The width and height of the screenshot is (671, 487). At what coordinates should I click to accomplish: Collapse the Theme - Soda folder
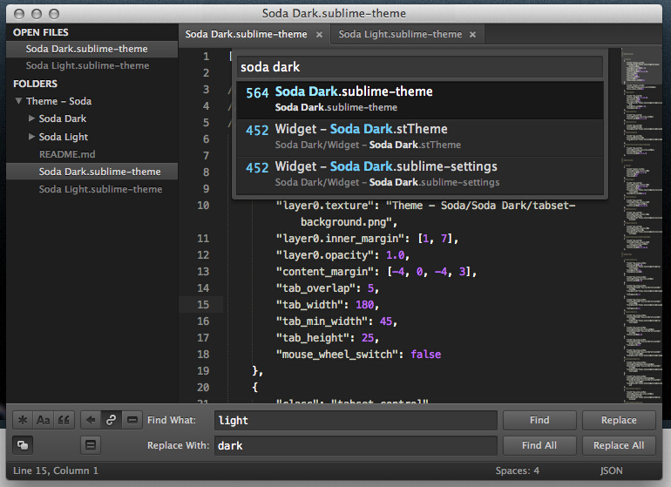pyautogui.click(x=18, y=101)
